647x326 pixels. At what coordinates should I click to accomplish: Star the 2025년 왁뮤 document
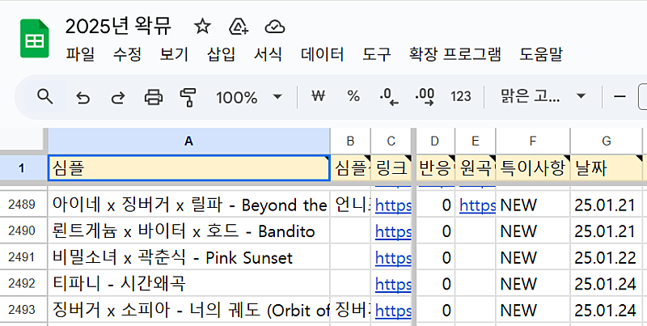click(202, 27)
